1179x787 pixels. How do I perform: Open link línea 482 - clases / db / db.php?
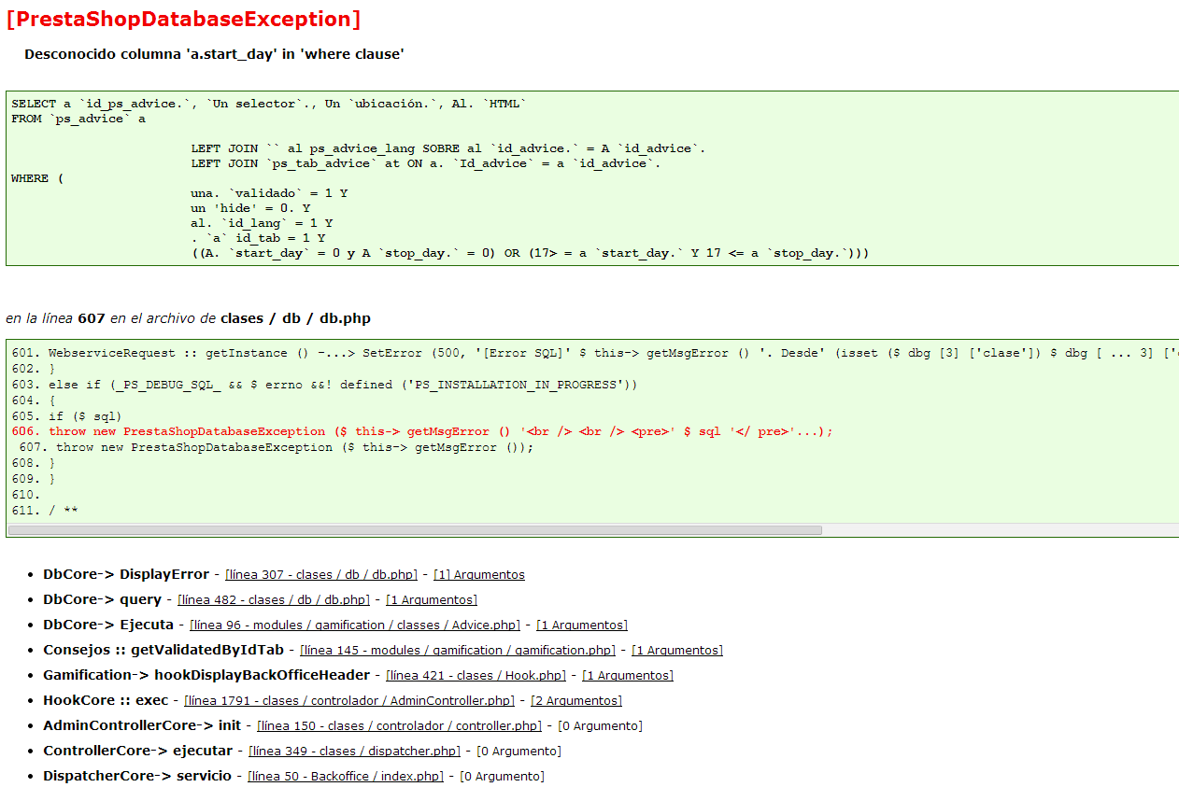pyautogui.click(x=274, y=600)
